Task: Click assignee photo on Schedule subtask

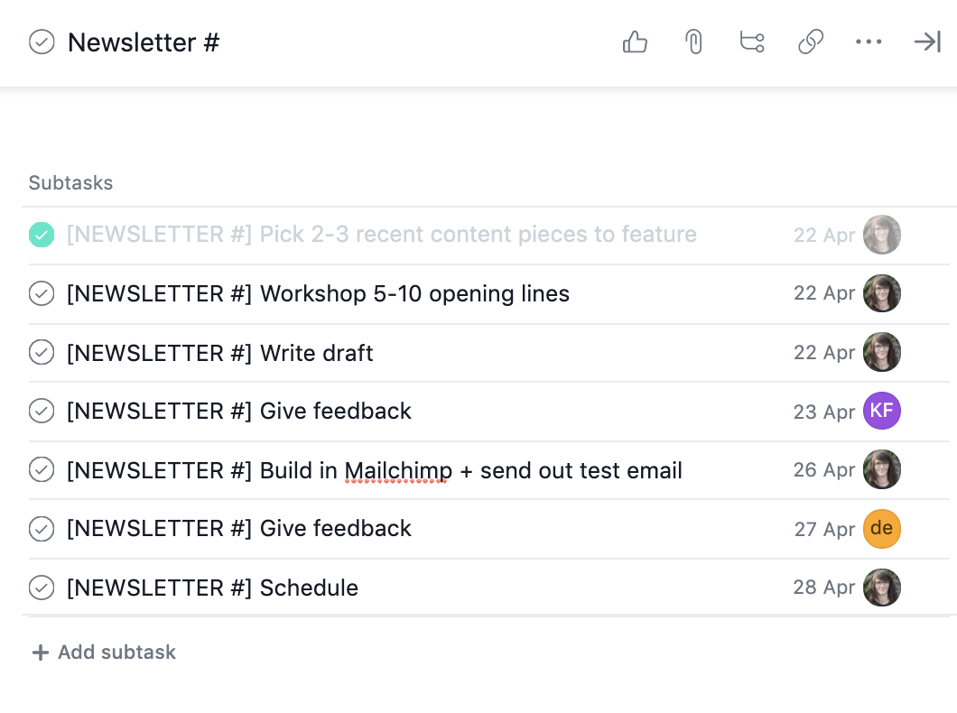Action: (882, 588)
